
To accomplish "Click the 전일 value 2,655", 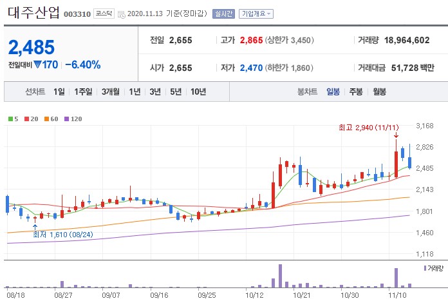I will [x=181, y=41].
